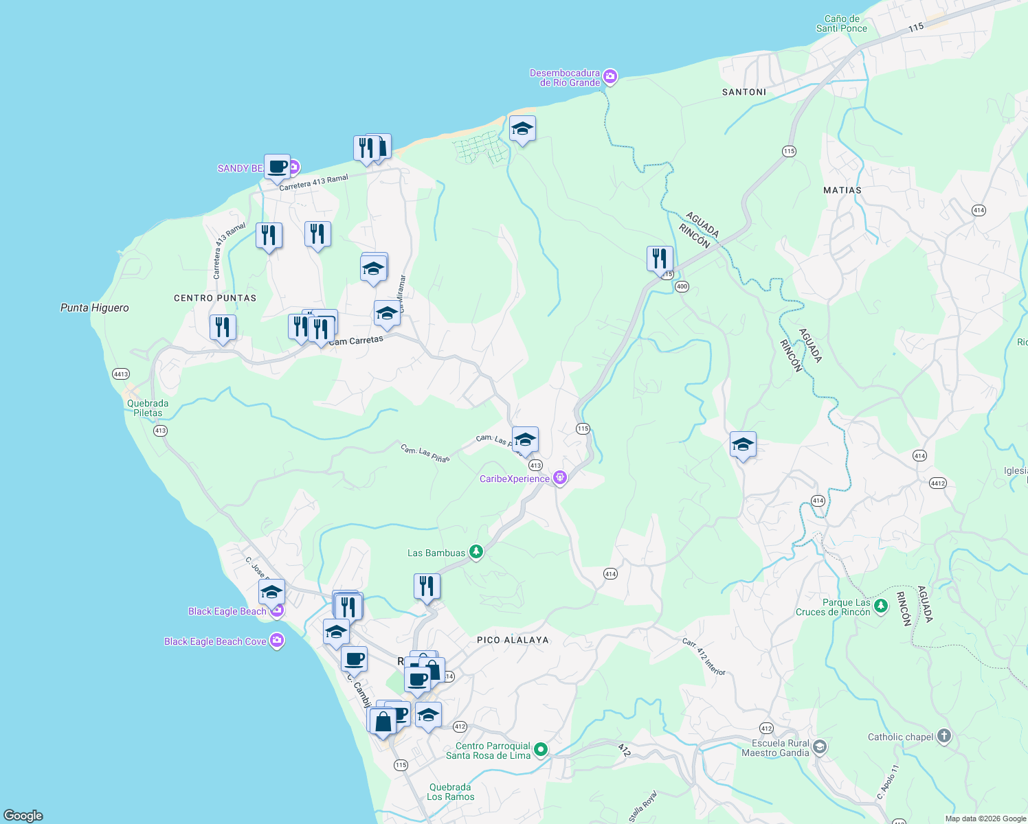Screen dimensions: 1028x824
Task: Click the Las Bambuas park tree icon
Action: [x=476, y=551]
